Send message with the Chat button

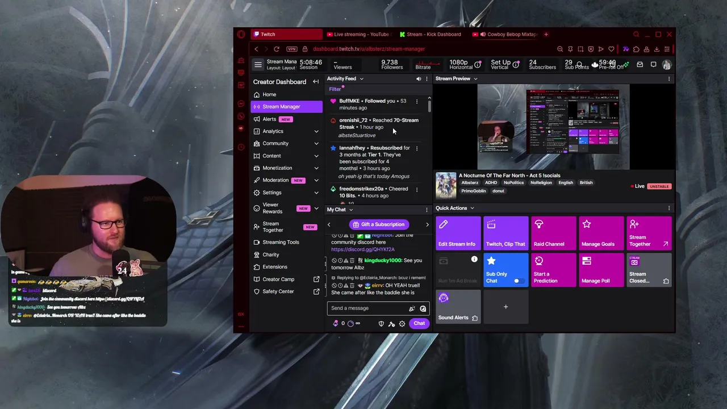tap(419, 324)
